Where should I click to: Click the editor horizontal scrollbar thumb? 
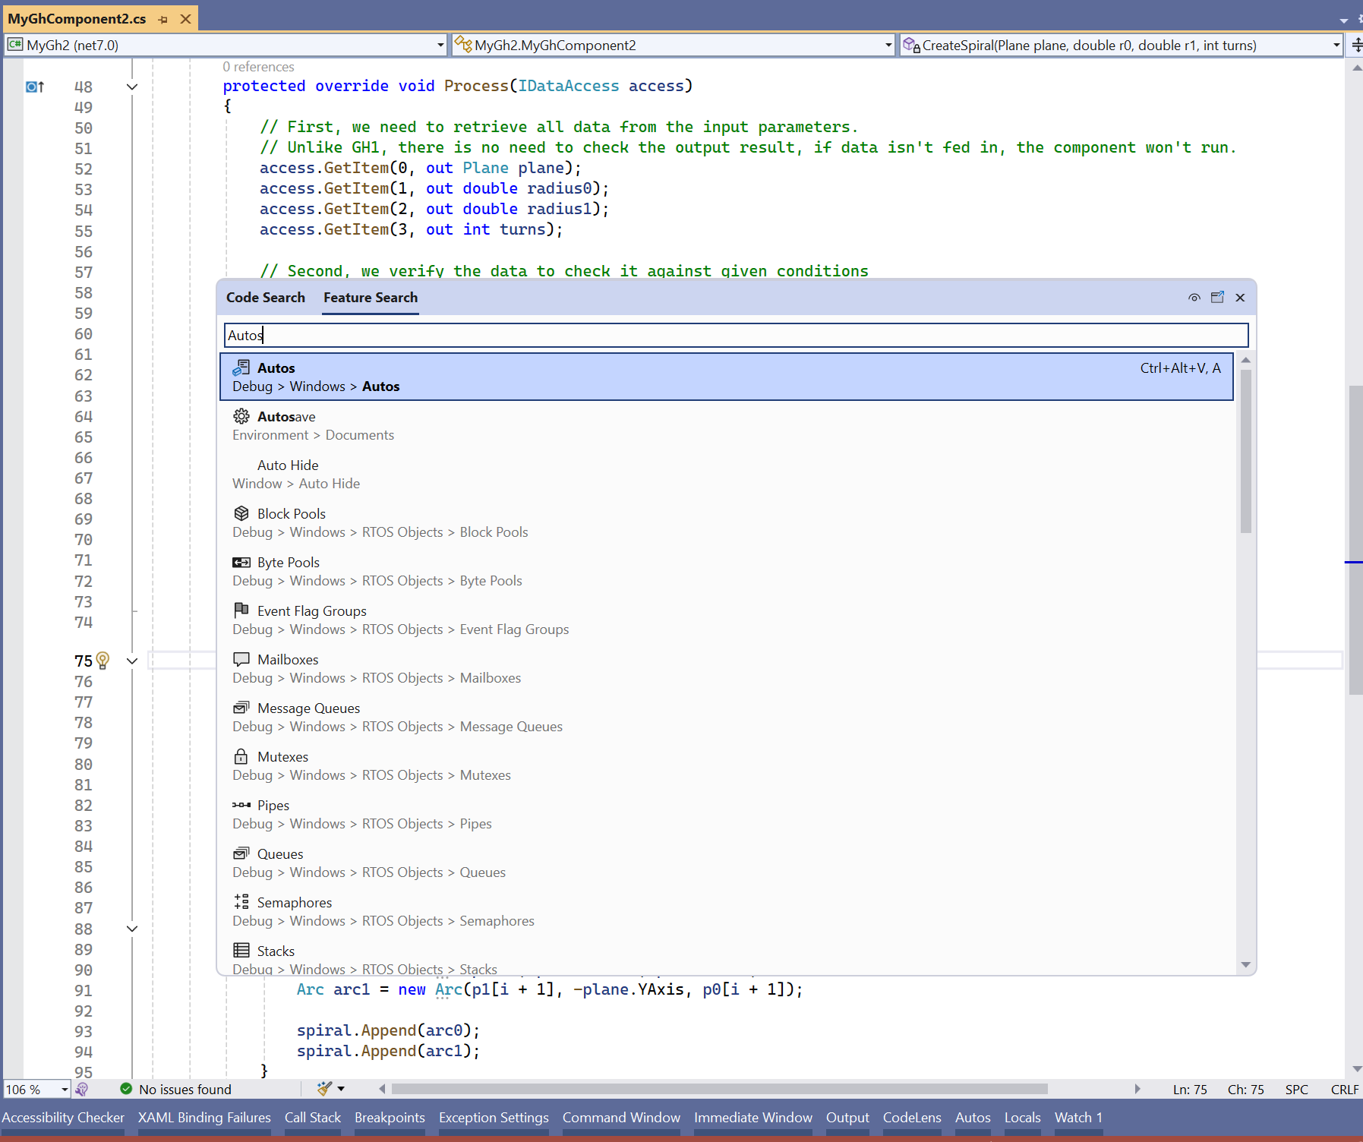(x=719, y=1089)
